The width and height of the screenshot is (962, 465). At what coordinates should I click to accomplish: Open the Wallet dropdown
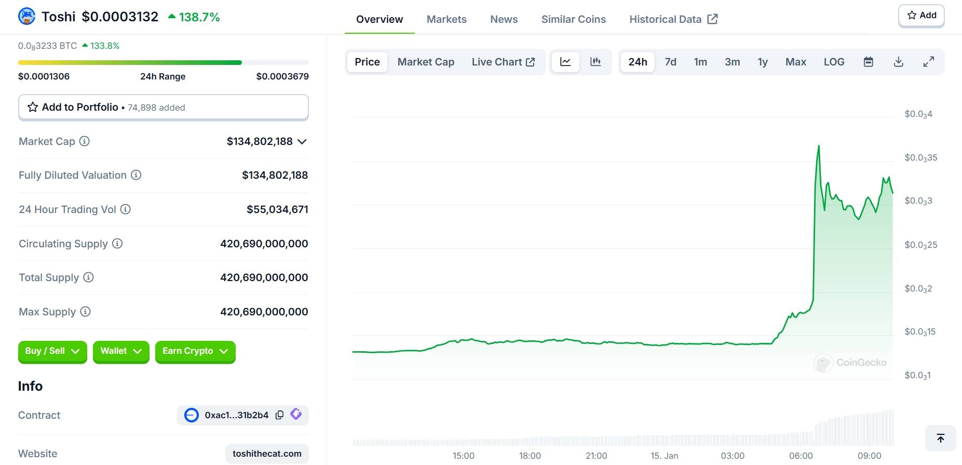click(121, 351)
